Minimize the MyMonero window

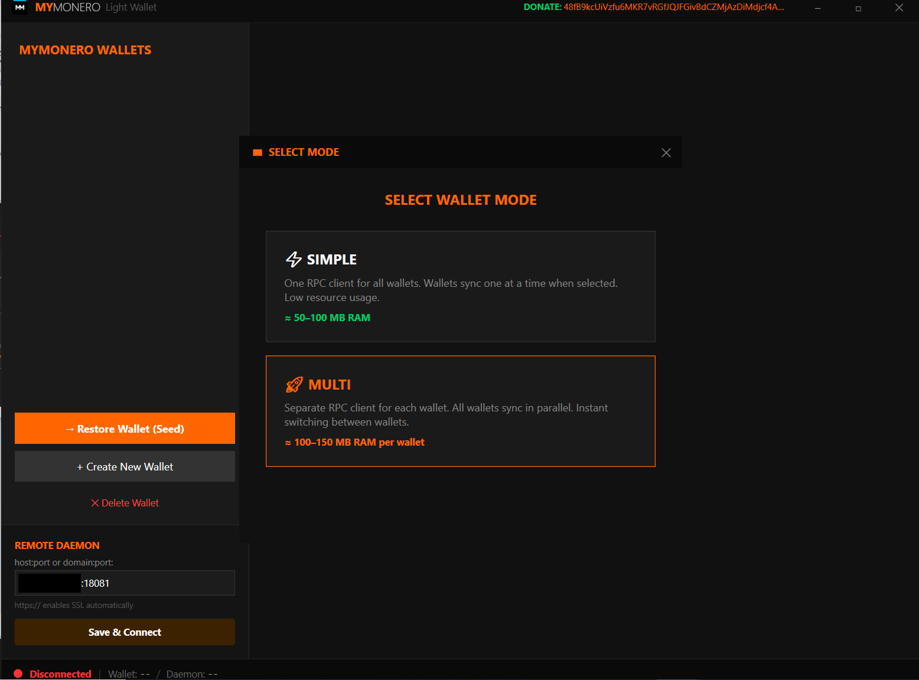[818, 8]
